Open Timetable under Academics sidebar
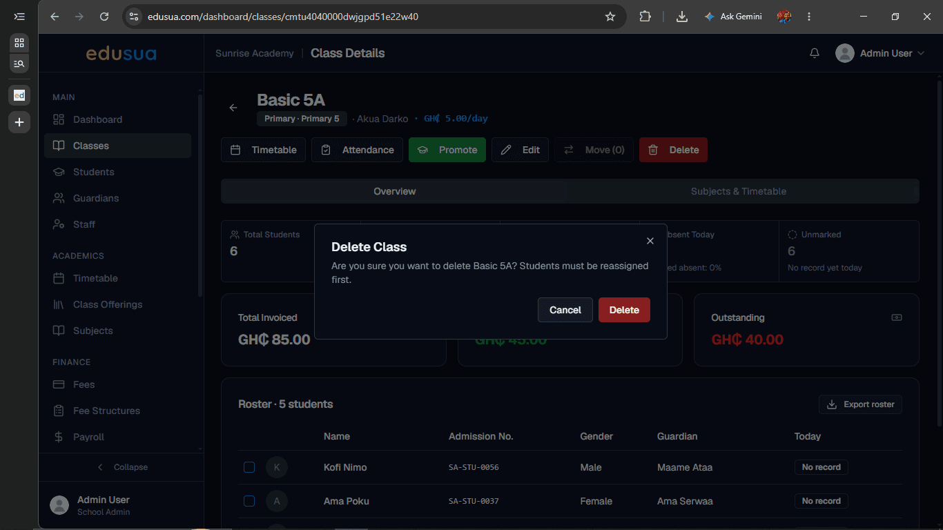The height and width of the screenshot is (530, 943). click(117, 278)
